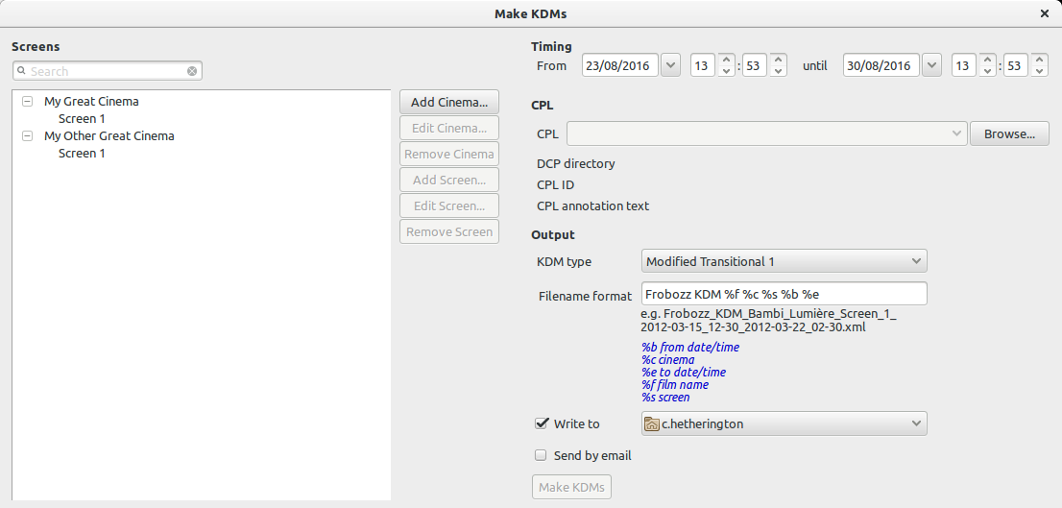This screenshot has width=1062, height=508.
Task: Click the '%c cinema' hint text
Action: pyautogui.click(x=667, y=360)
